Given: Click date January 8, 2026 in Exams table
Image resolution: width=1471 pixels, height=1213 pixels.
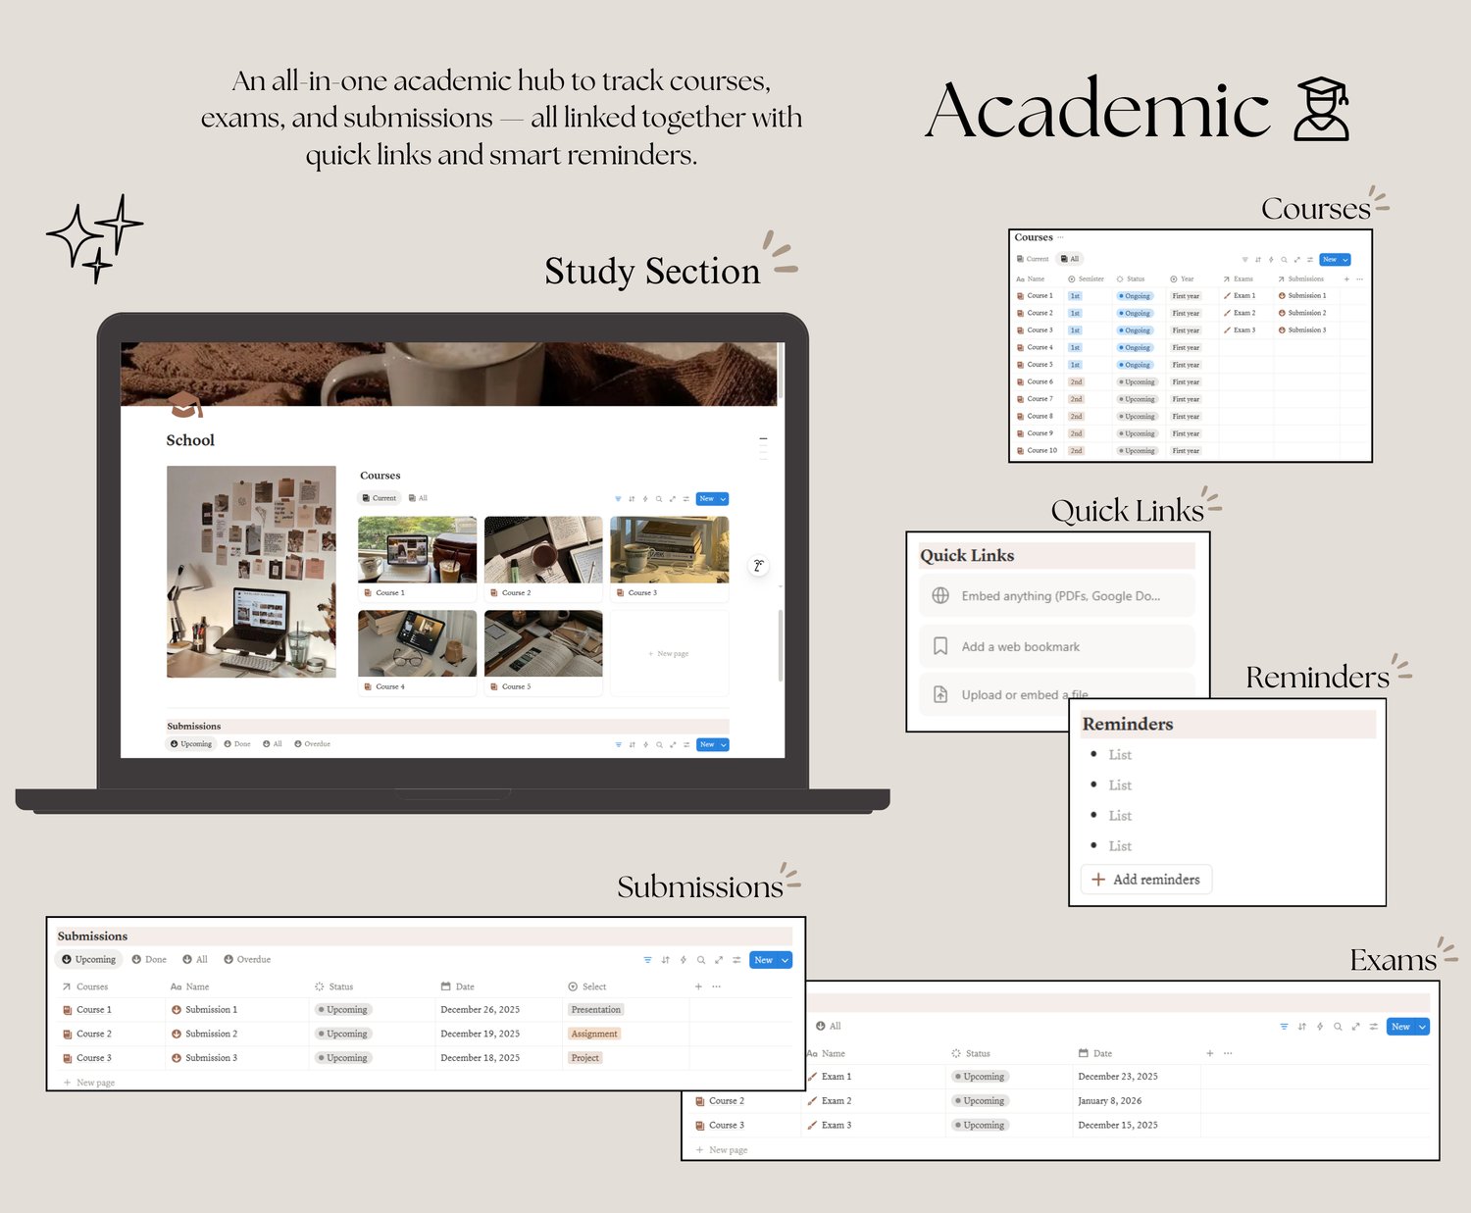Looking at the screenshot, I should (x=1110, y=1101).
